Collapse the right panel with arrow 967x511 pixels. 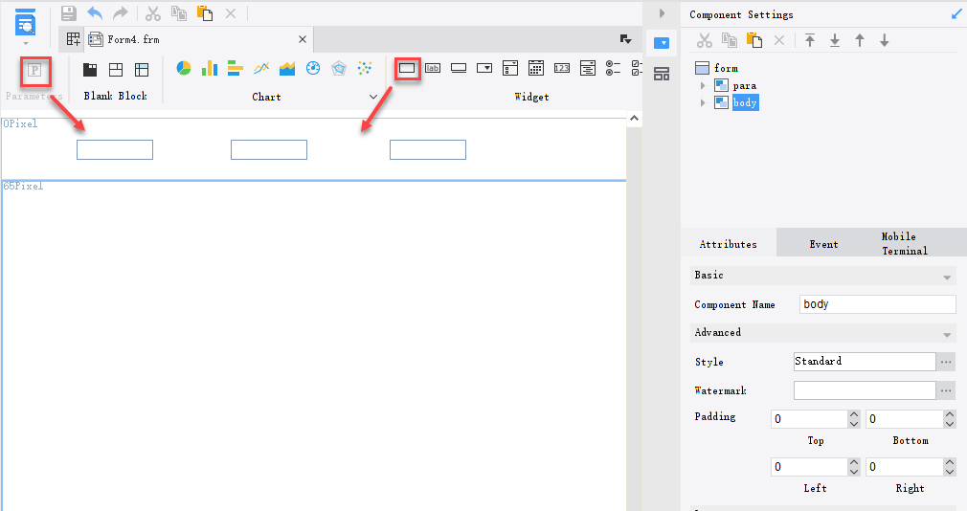tap(662, 13)
